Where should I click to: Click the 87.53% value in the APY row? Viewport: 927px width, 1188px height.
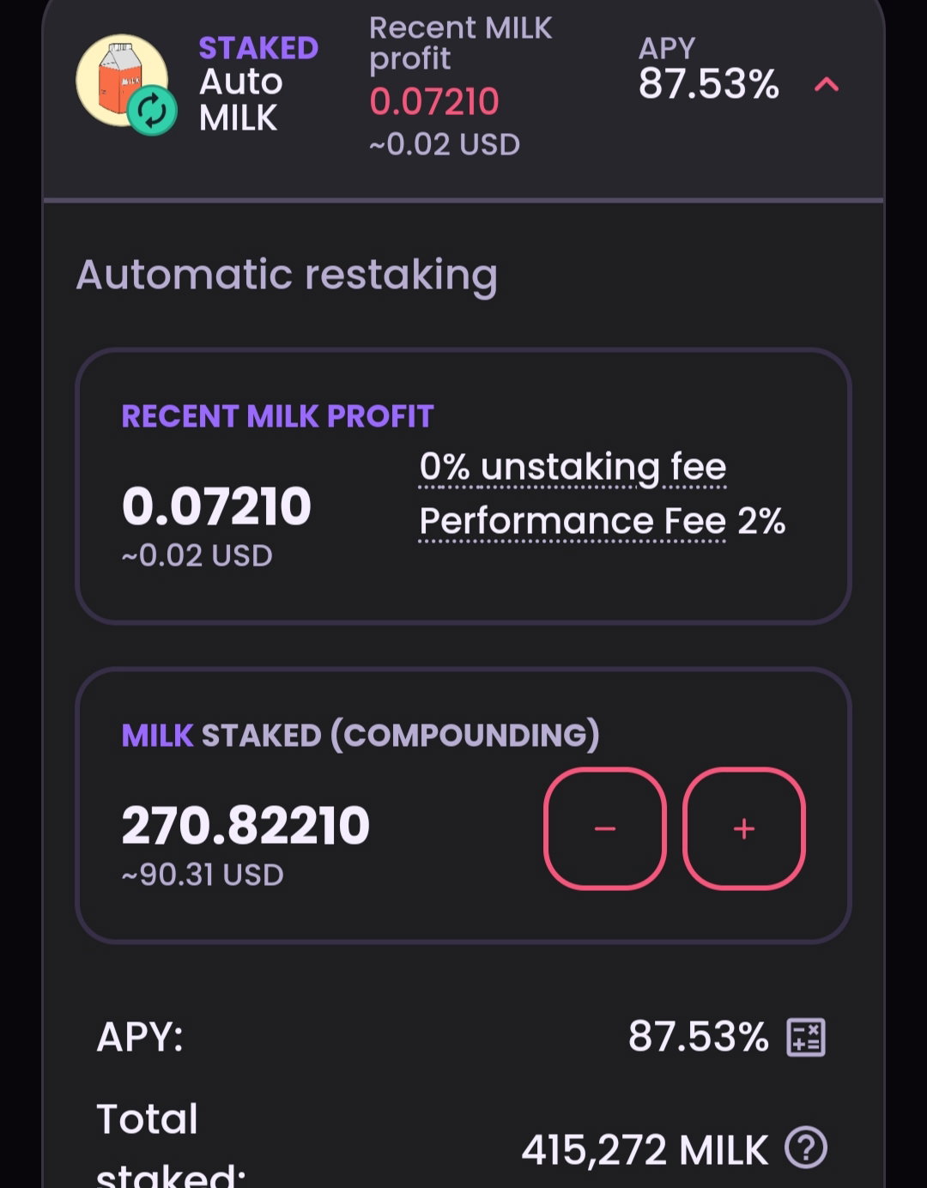click(x=699, y=1037)
